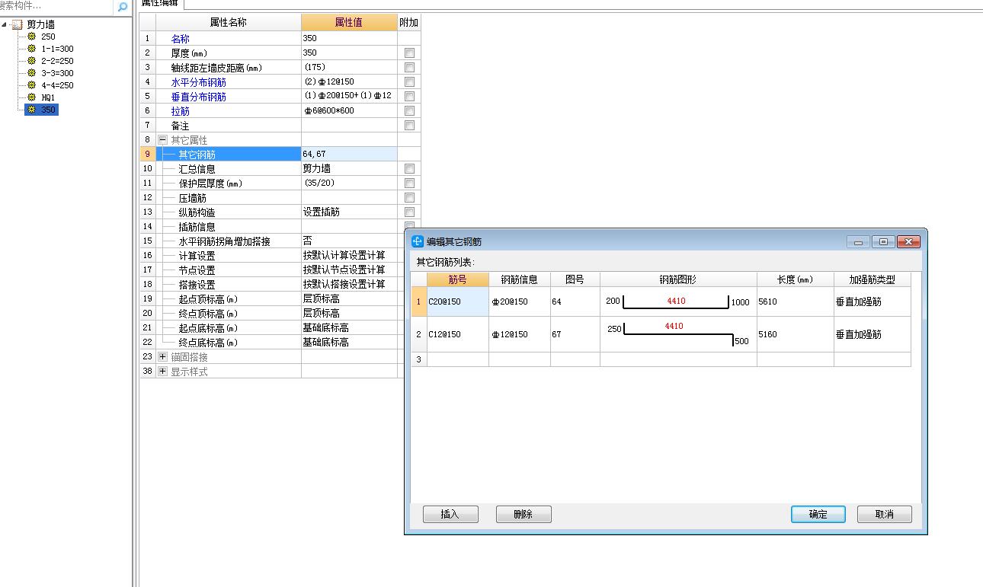Click the 编辑其它钢筋 dialog title icon
The height and width of the screenshot is (587, 983).
click(x=418, y=241)
